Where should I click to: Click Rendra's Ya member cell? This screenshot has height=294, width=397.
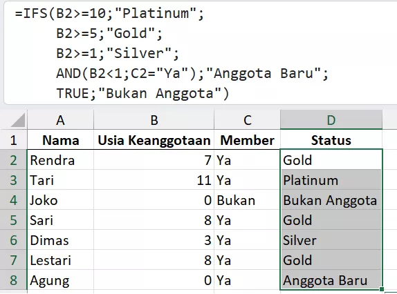248,160
